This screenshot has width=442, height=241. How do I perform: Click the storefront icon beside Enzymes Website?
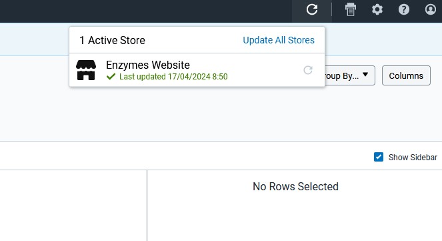coord(86,70)
